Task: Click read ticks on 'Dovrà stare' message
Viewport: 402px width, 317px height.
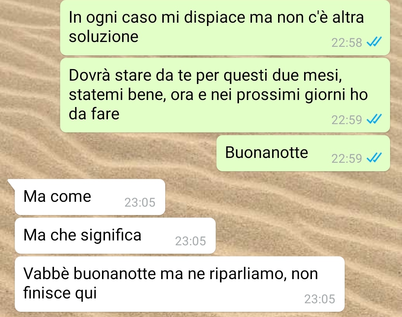Action: 374,119
